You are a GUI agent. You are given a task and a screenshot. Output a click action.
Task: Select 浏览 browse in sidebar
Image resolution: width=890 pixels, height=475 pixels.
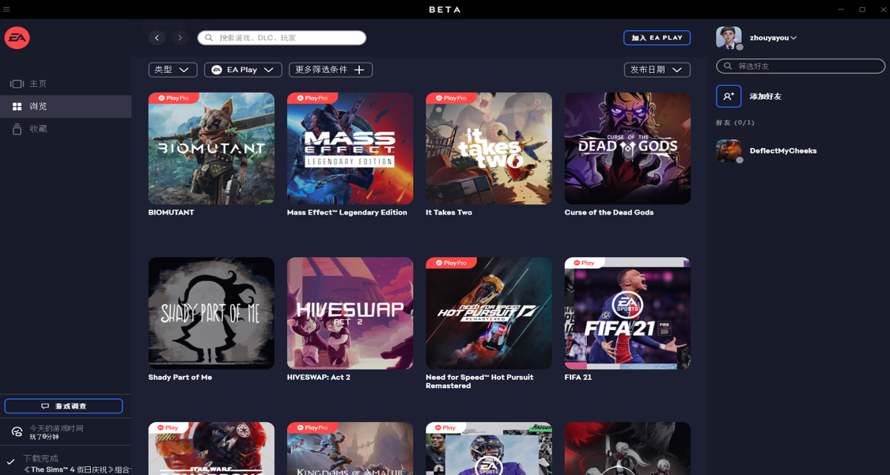coord(38,106)
